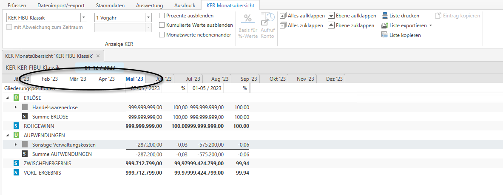Click the Liste kopieren icon

click(x=384, y=35)
